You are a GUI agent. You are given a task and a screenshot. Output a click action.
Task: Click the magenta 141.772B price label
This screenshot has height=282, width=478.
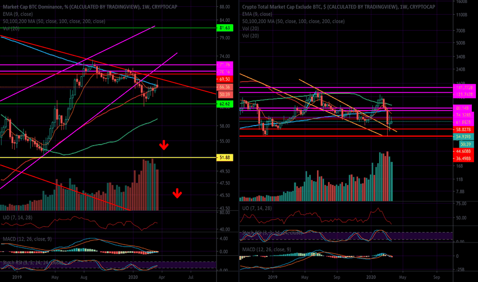tap(464, 88)
